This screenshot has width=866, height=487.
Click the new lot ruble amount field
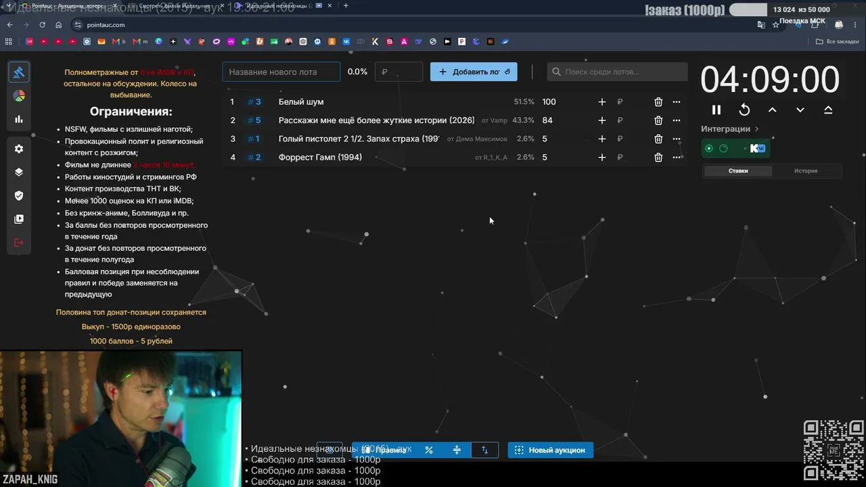398,72
